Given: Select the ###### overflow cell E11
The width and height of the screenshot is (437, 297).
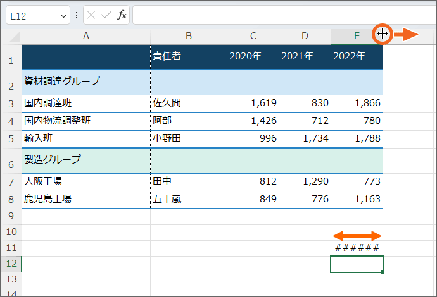Looking at the screenshot, I should coord(357,248).
